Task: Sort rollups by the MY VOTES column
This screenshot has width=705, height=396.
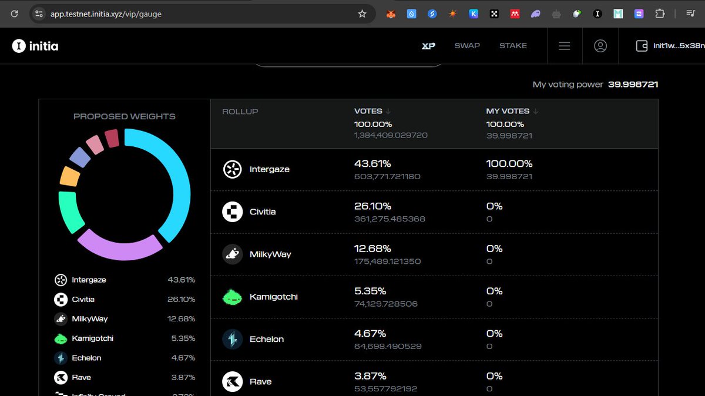Action: tap(512, 111)
